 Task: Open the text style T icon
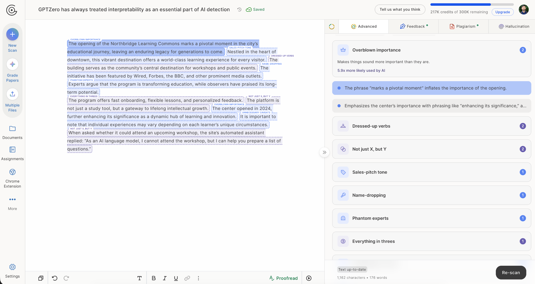click(139, 278)
